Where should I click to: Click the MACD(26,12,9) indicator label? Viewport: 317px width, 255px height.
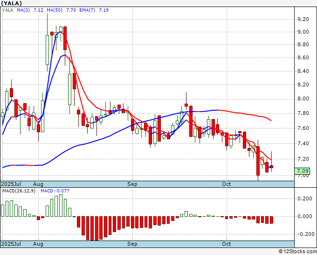(x=19, y=191)
